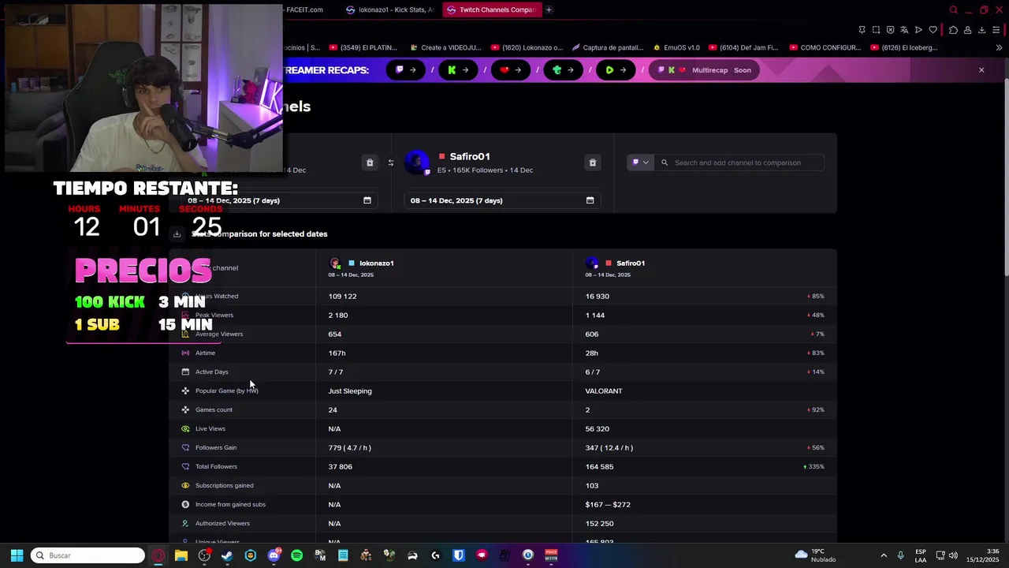This screenshot has height=568, width=1009.
Task: Click Safiro01 column header in table
Action: pyautogui.click(x=630, y=263)
